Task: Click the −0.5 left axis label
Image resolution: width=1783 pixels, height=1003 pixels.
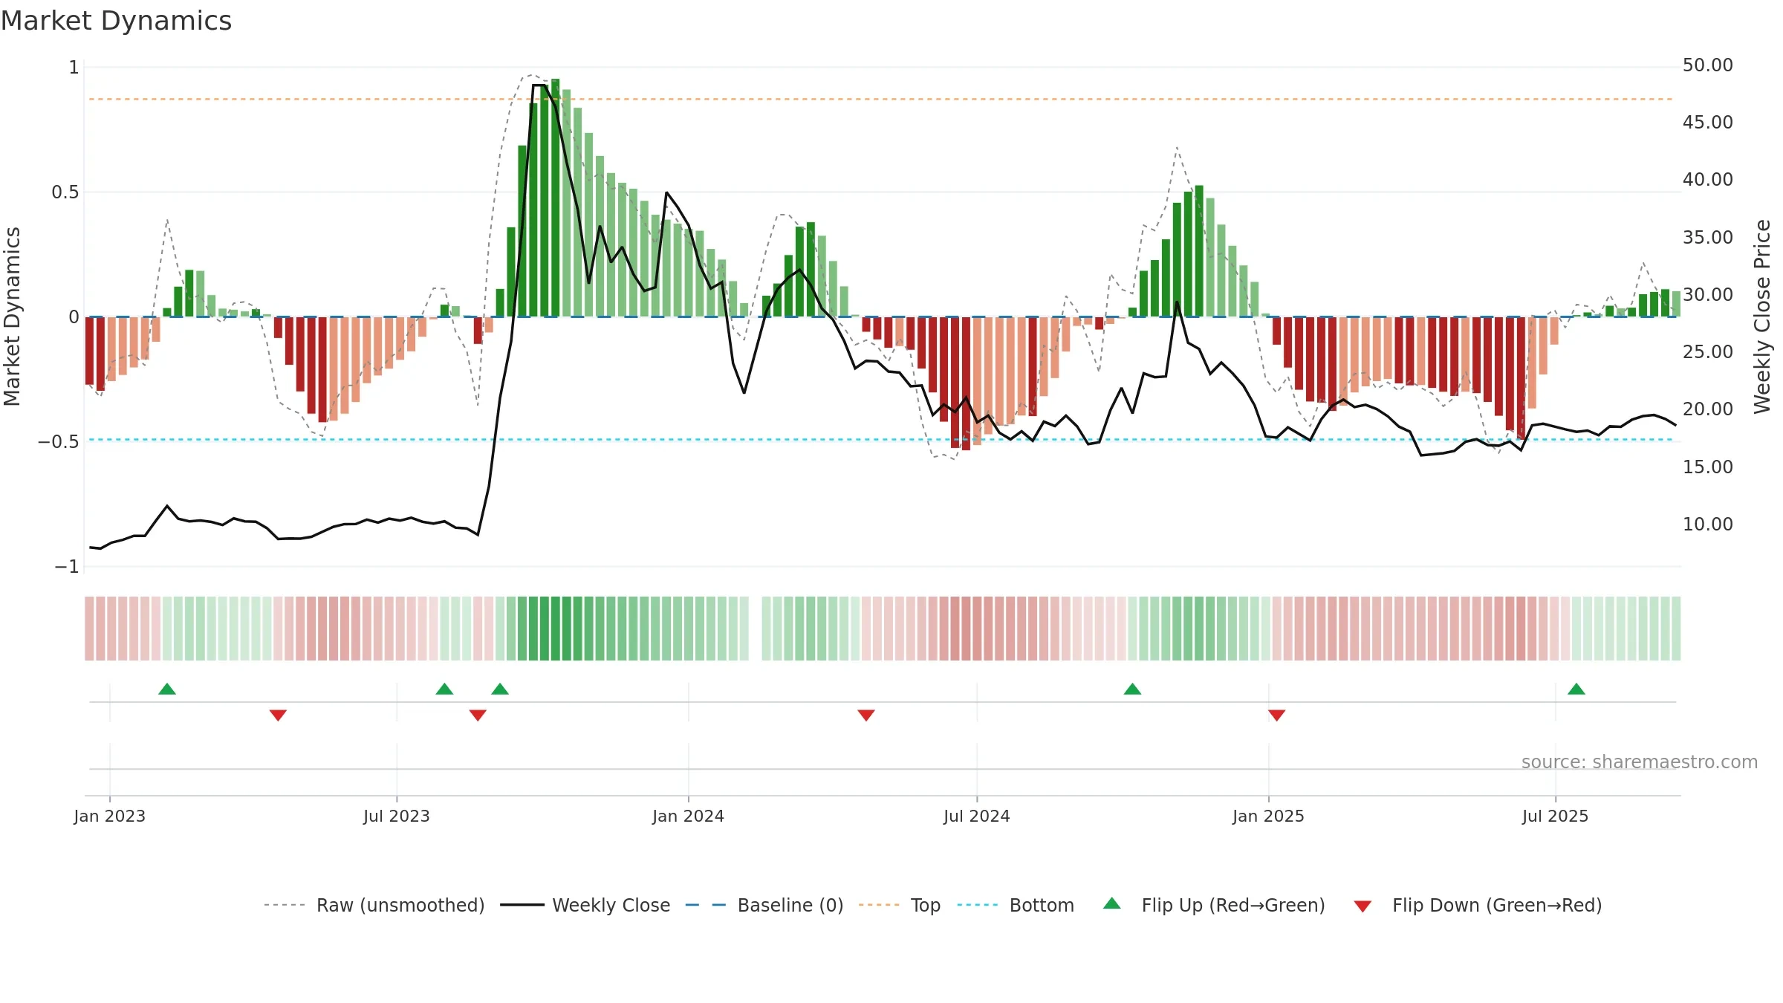Action: [59, 442]
